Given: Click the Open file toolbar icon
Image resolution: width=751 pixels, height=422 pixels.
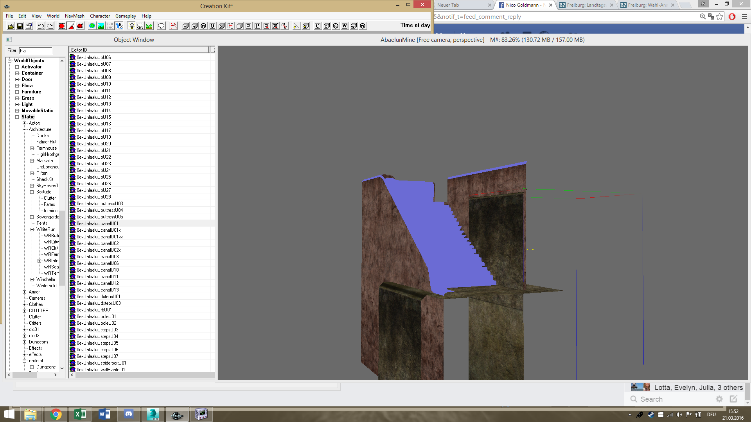Looking at the screenshot, I should (x=11, y=26).
